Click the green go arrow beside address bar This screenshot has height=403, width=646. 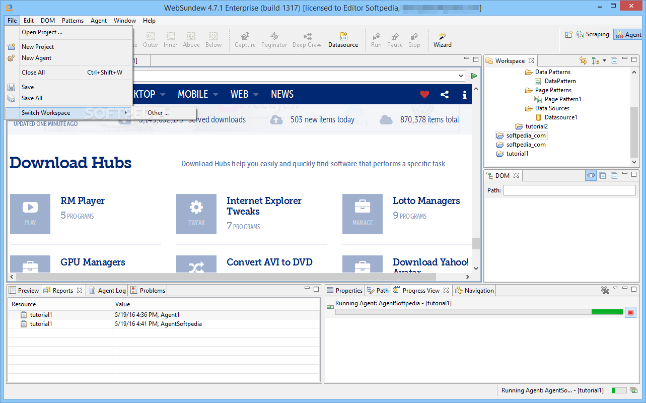coord(474,76)
